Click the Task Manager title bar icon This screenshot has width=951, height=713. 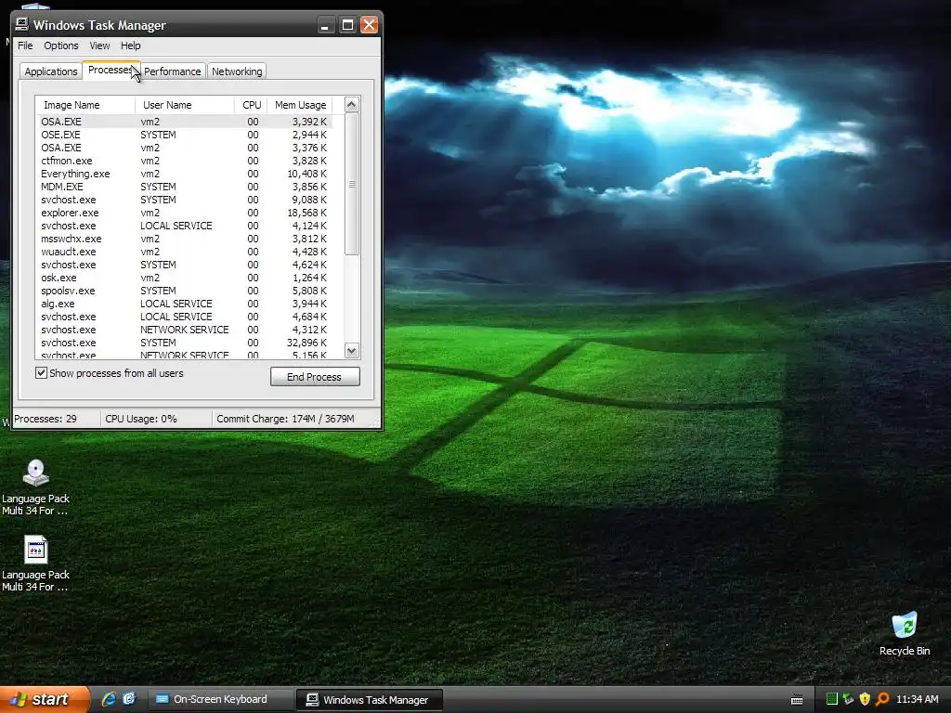coord(22,24)
